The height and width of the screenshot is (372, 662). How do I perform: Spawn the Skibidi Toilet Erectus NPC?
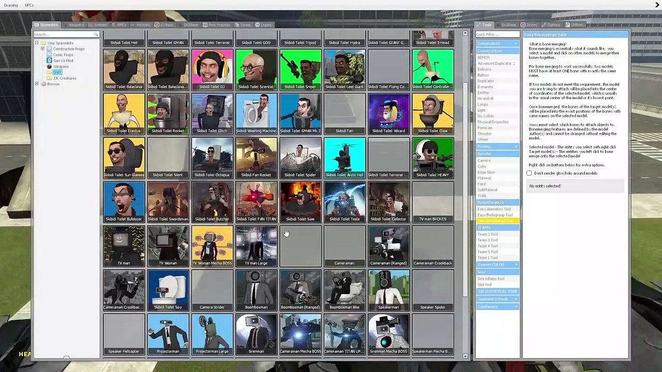124,114
